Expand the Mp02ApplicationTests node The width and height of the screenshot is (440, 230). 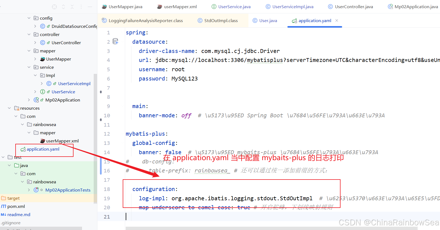(x=29, y=190)
